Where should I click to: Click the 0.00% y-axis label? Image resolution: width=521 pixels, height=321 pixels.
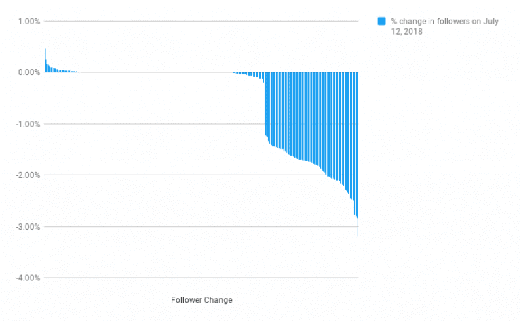(29, 72)
